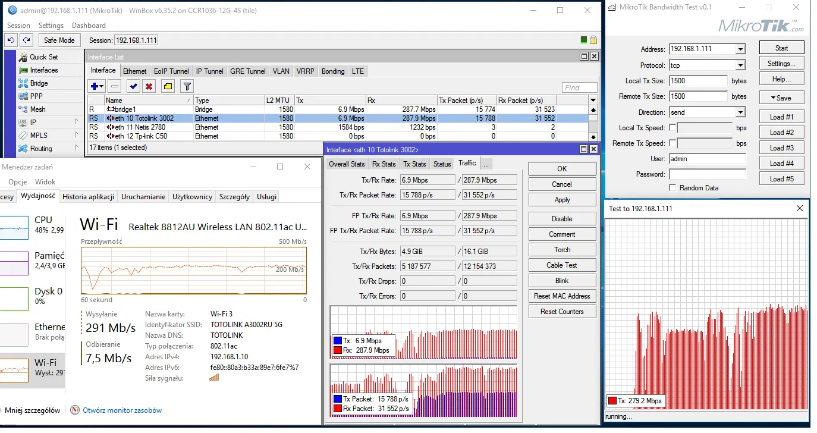Switch to the Status tab

pos(442,164)
